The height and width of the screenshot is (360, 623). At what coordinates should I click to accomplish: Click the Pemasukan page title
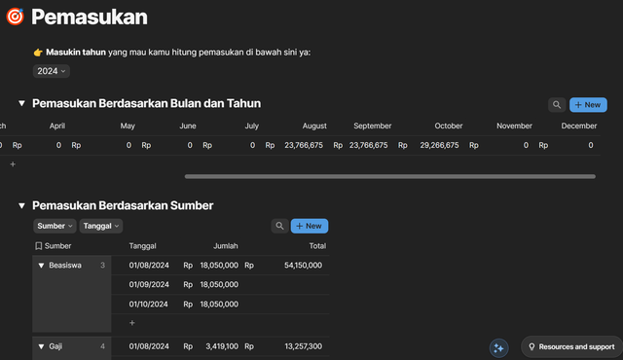tap(90, 18)
